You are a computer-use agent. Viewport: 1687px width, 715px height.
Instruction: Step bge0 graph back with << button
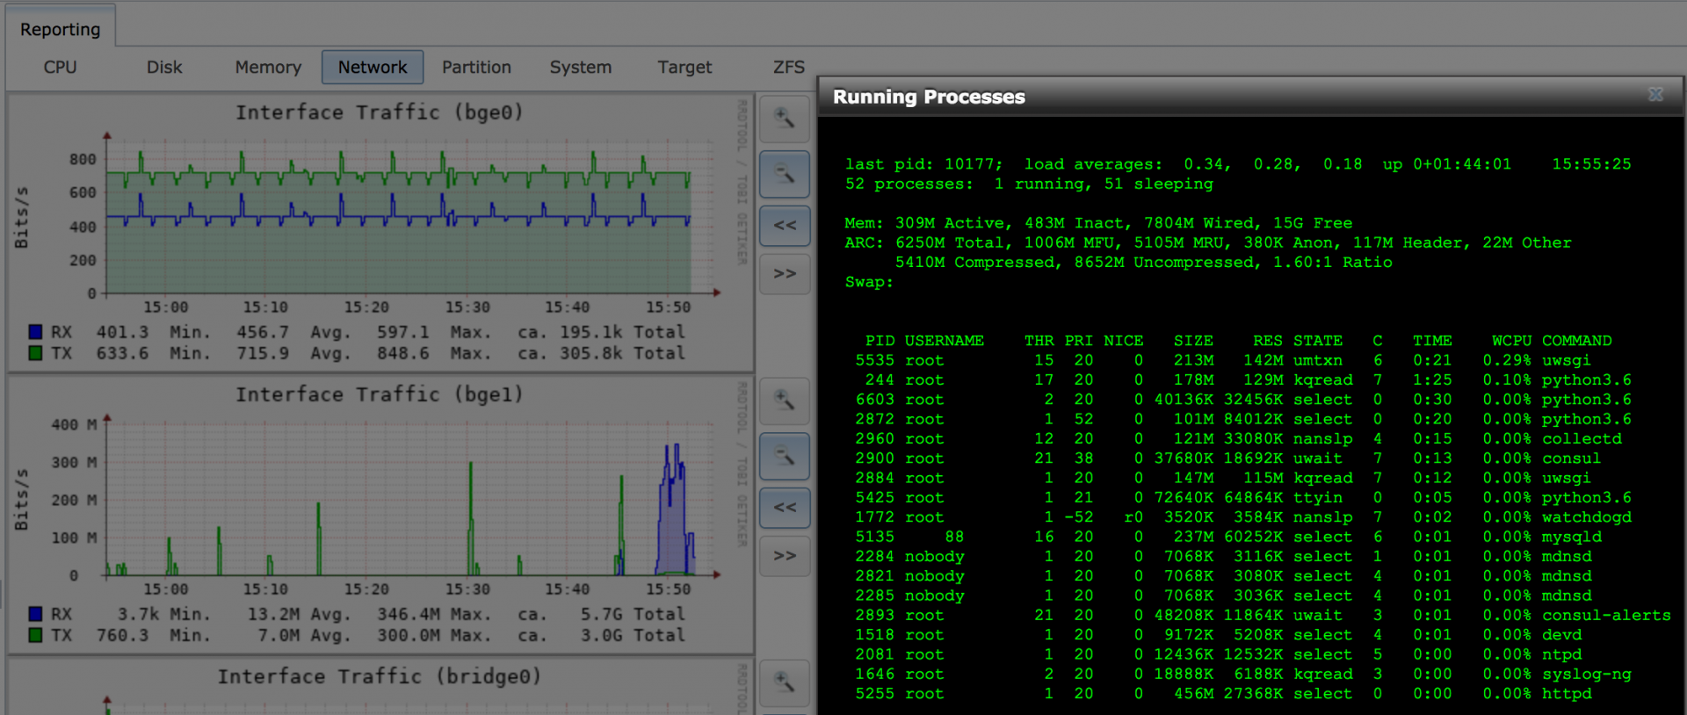pyautogui.click(x=785, y=226)
